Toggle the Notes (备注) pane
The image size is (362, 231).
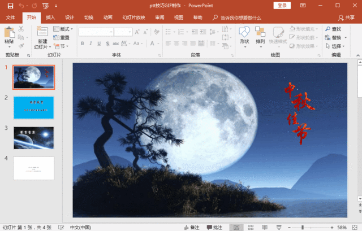[192, 227]
